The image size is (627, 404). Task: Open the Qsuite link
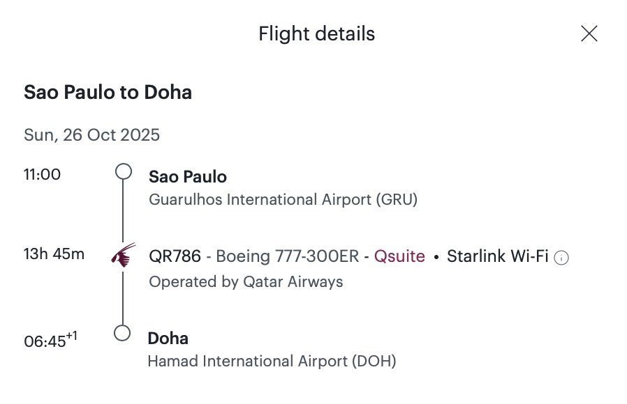[x=399, y=256]
